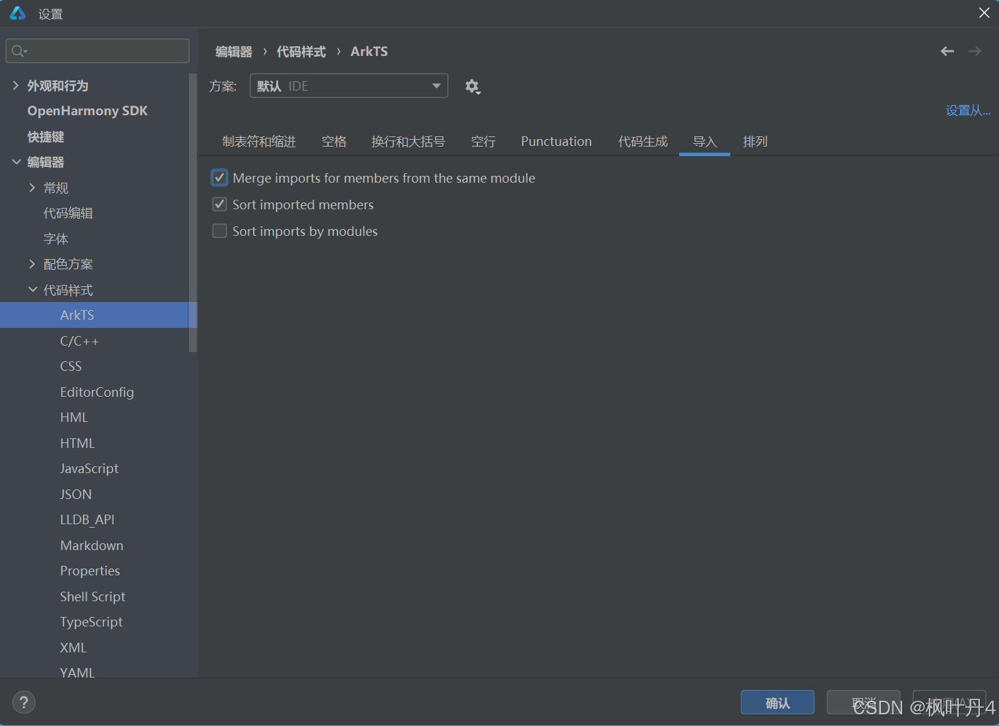Close the settings dialog window
The height and width of the screenshot is (726, 999).
pyautogui.click(x=984, y=13)
